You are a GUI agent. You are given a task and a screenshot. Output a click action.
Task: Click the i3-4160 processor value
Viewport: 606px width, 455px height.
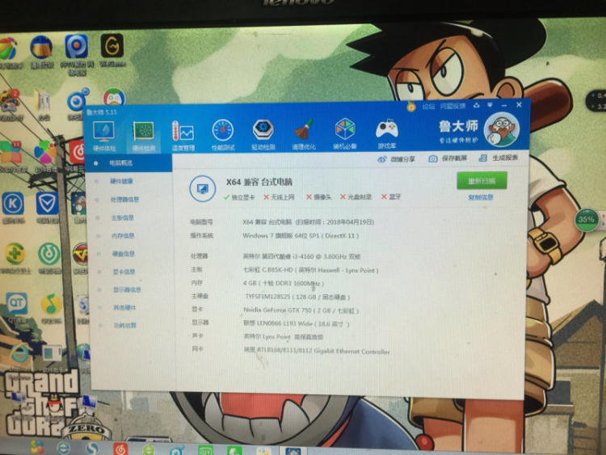click(301, 256)
